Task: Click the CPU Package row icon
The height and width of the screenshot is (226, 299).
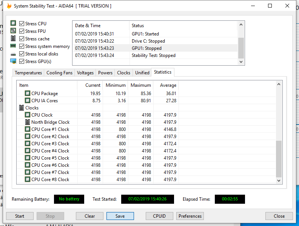Action: pos(28,93)
